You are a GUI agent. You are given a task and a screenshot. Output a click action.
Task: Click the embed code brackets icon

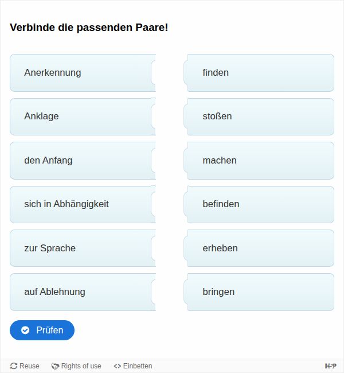click(x=117, y=366)
